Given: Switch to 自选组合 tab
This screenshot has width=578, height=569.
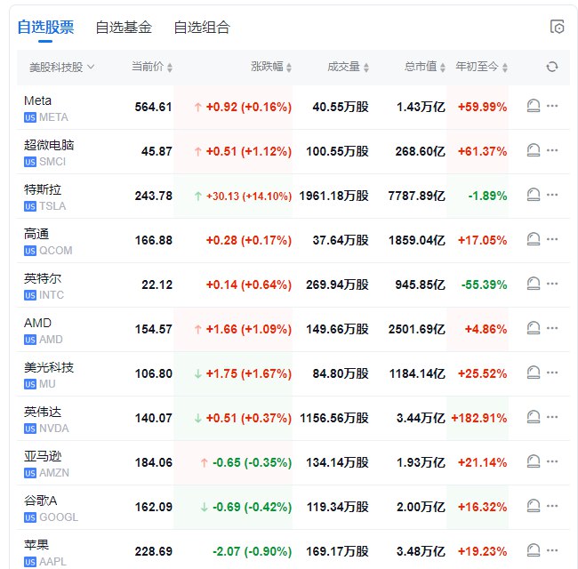Looking at the screenshot, I should click(x=202, y=28).
